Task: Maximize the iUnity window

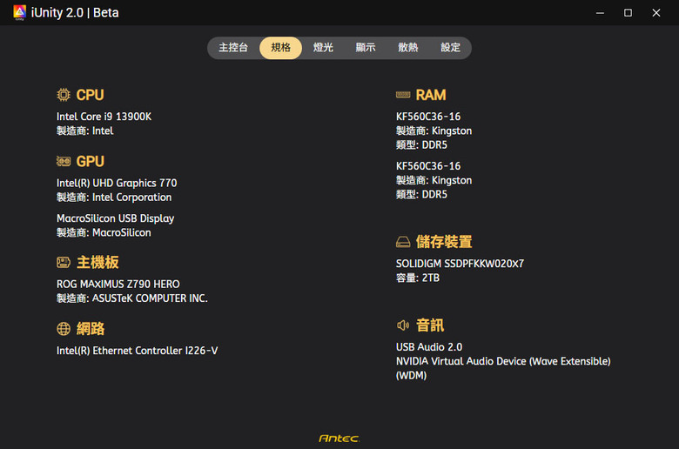Action: (628, 13)
